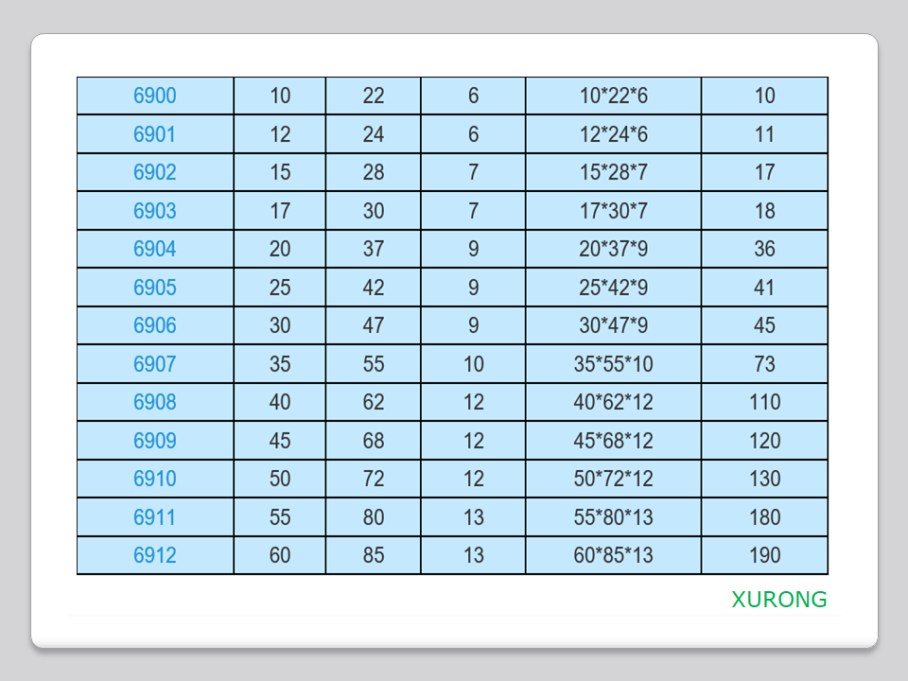Viewport: 908px width, 681px height.
Task: Click the cell containing value 73
Action: point(764,364)
